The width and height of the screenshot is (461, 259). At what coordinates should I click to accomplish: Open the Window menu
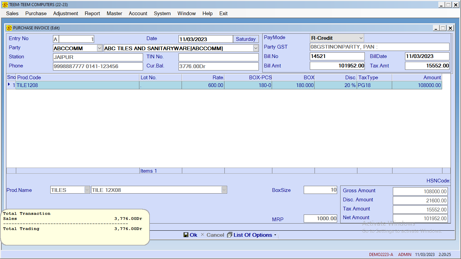click(x=187, y=13)
